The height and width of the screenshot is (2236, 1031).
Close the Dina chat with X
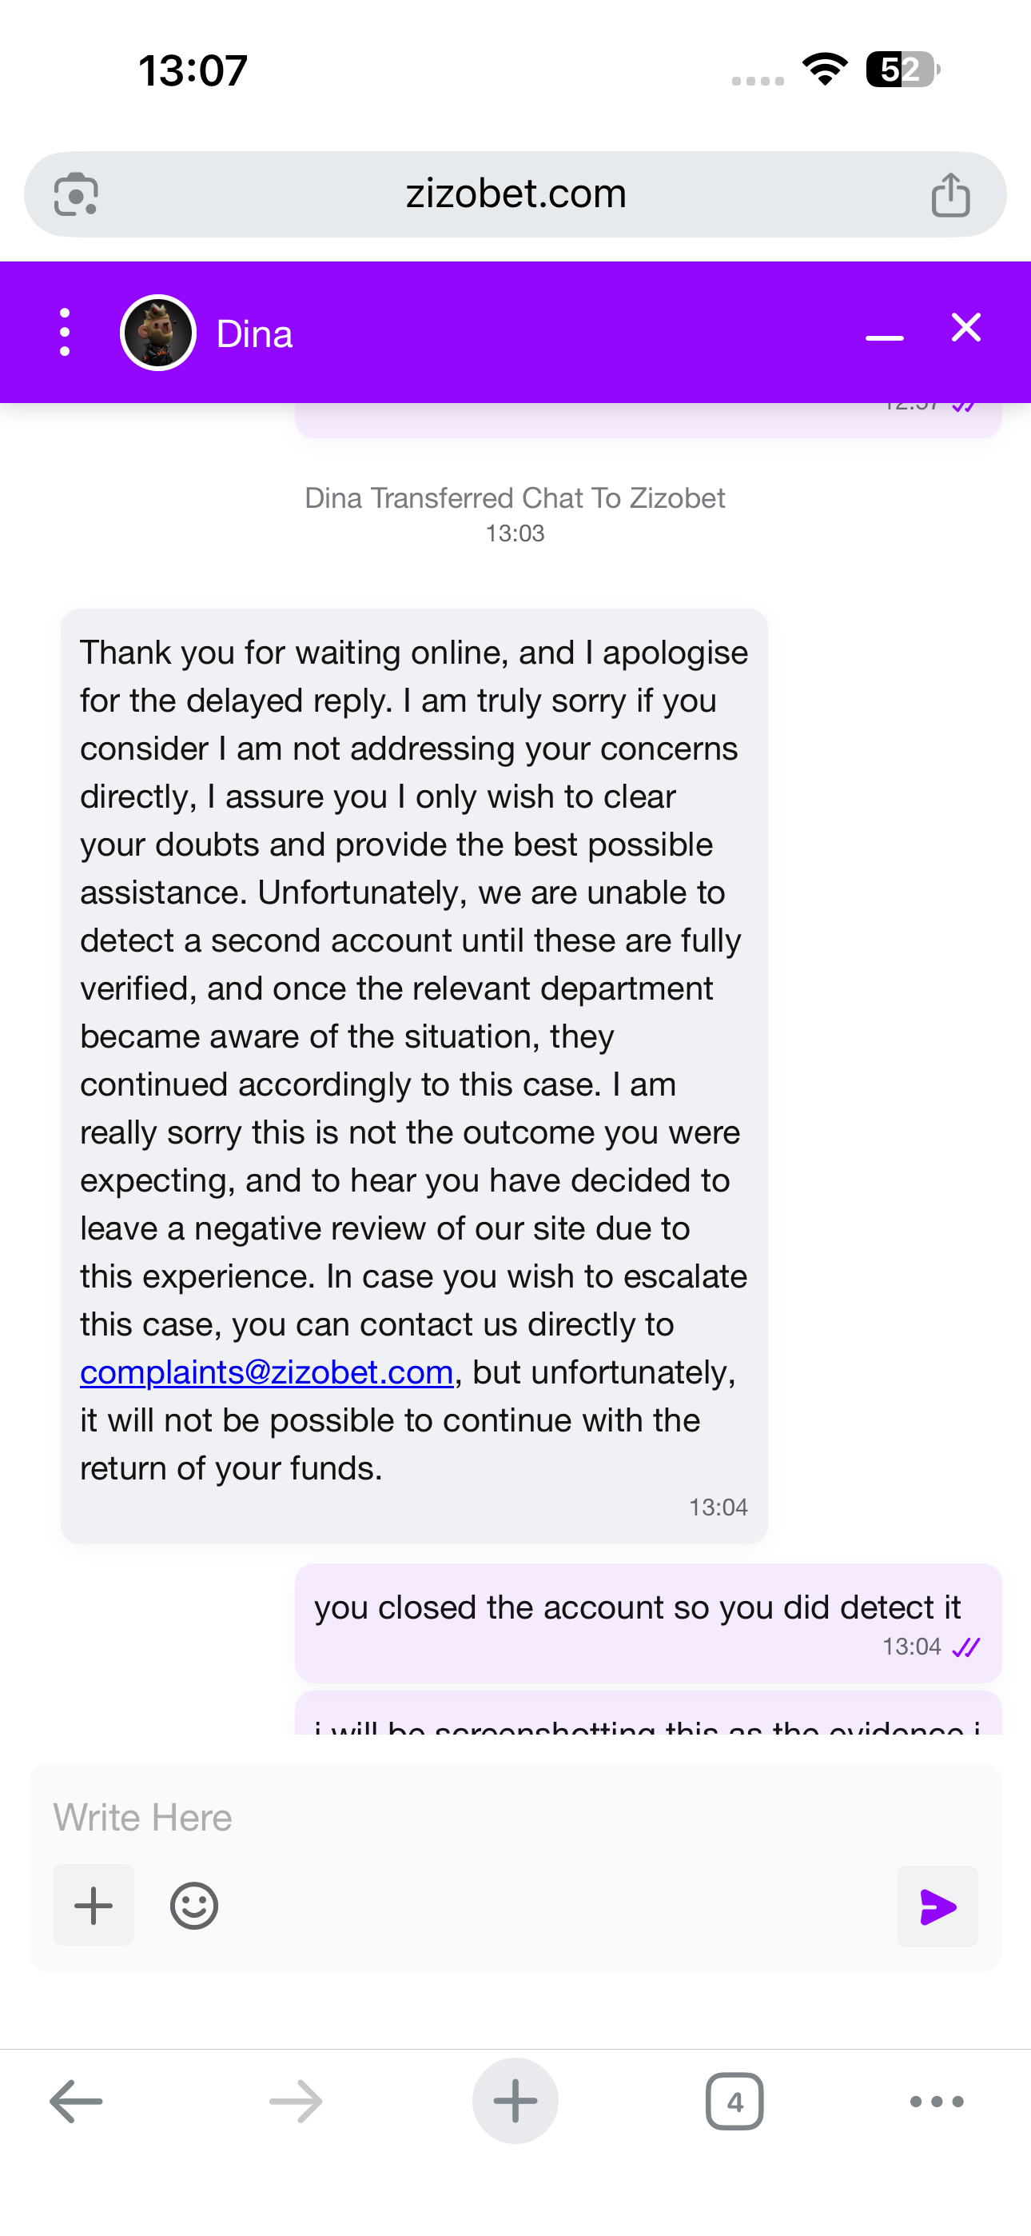pos(965,328)
